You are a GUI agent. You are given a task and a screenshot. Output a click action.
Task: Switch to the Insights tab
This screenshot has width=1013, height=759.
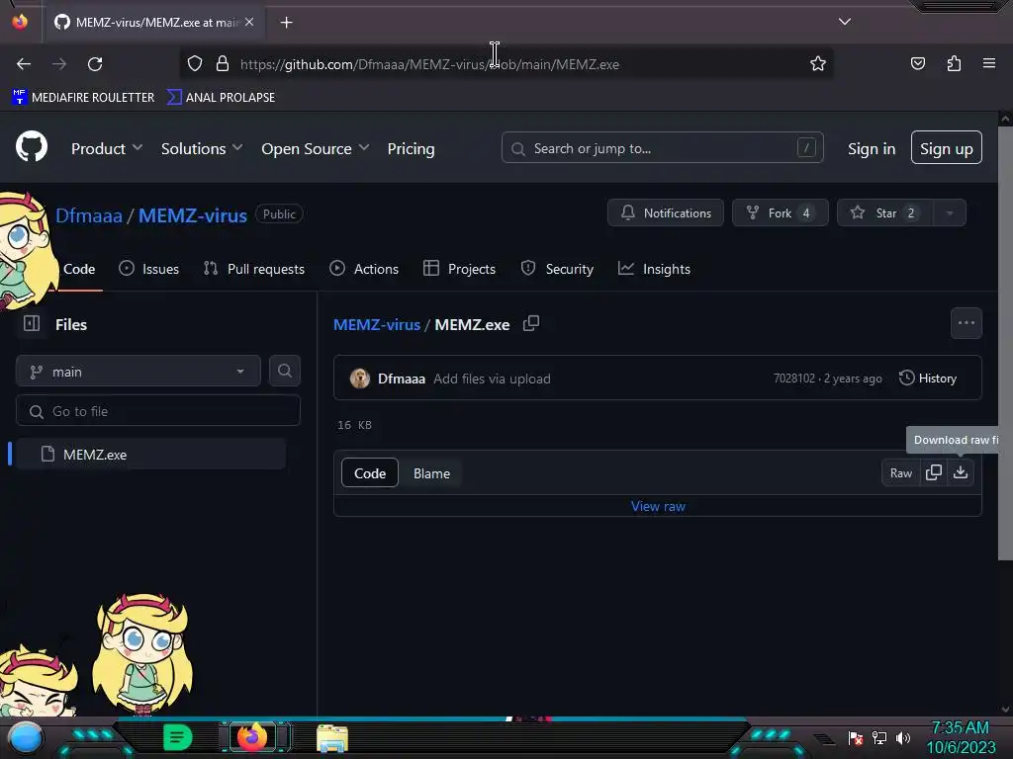[654, 269]
